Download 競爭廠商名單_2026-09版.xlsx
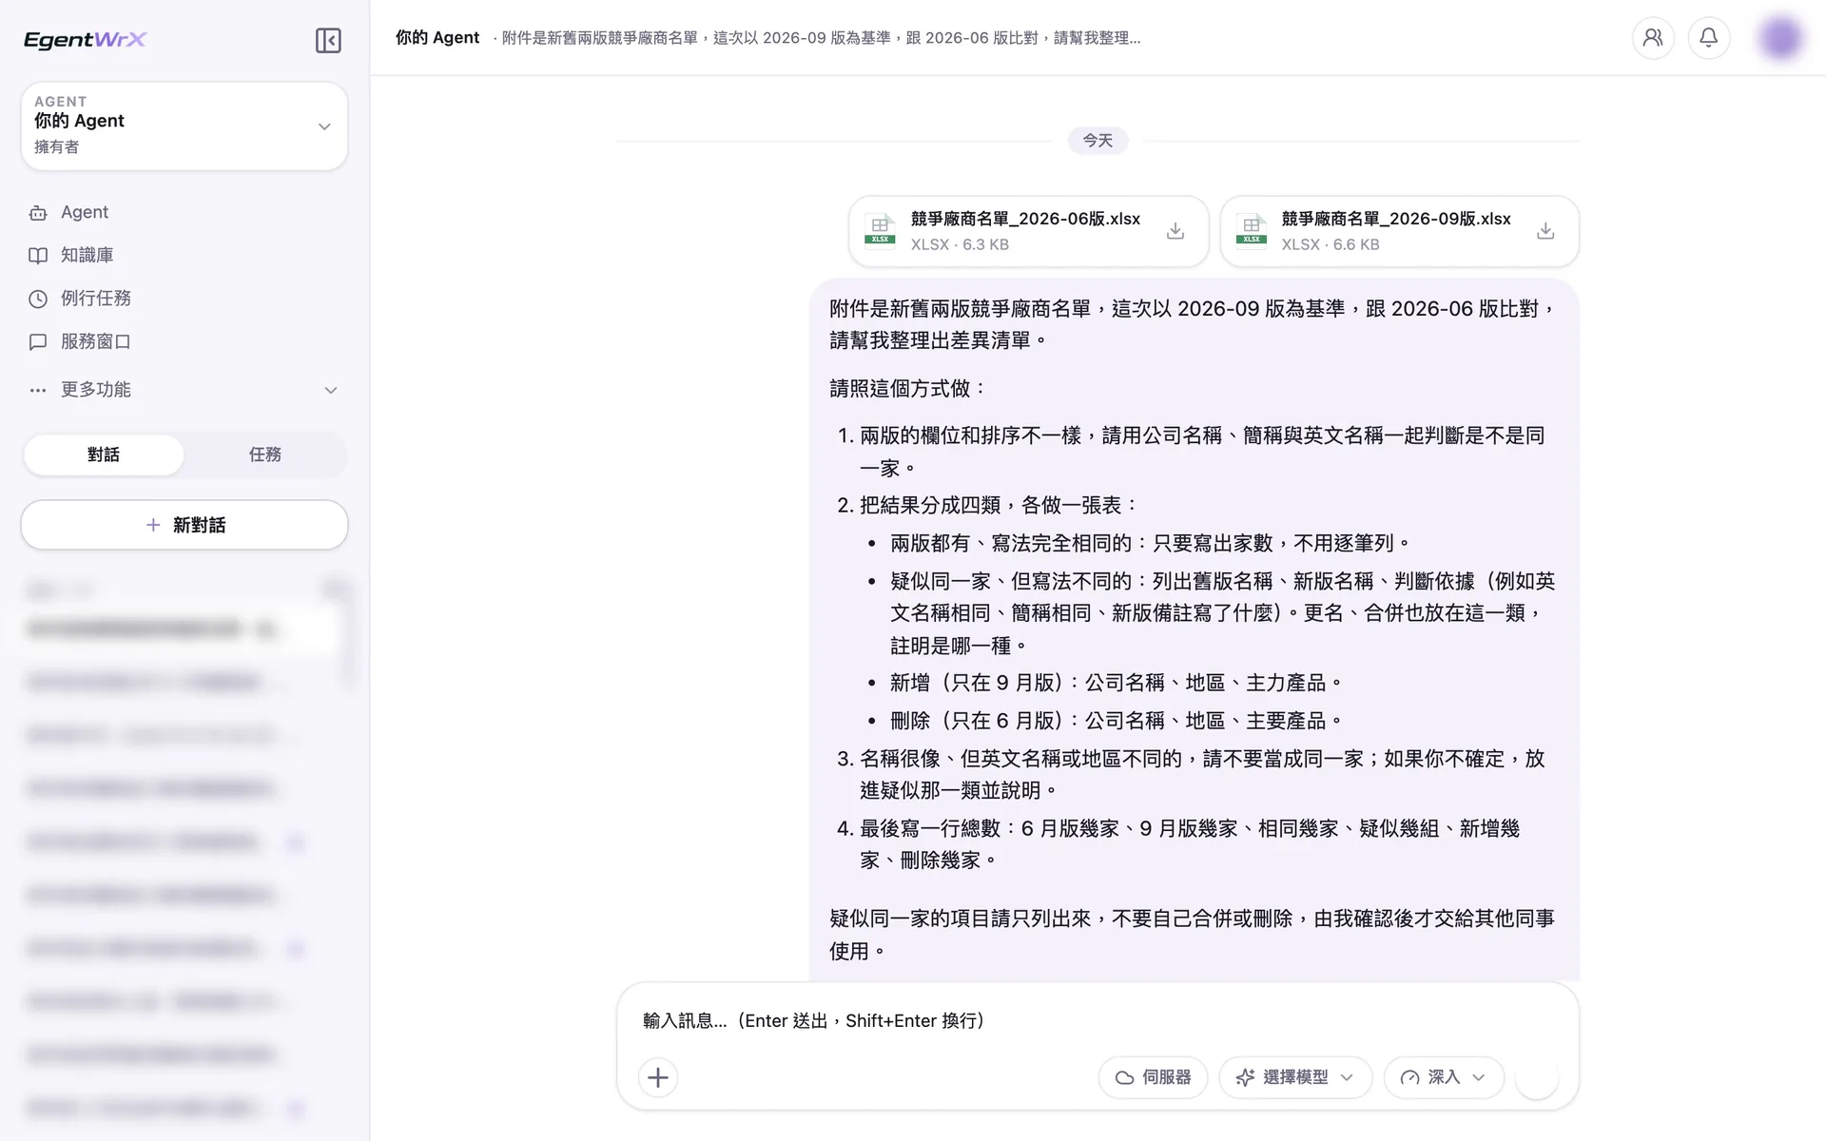Image resolution: width=1826 pixels, height=1141 pixels. [x=1545, y=231]
